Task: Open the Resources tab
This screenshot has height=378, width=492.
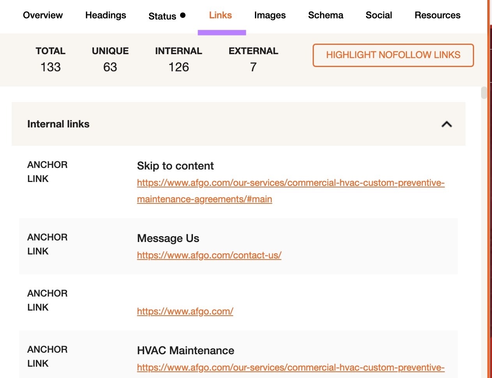Action: click(437, 15)
